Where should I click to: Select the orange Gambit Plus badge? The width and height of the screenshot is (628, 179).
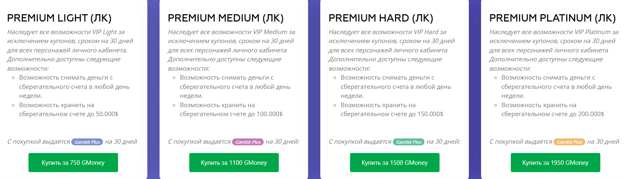coord(569,142)
